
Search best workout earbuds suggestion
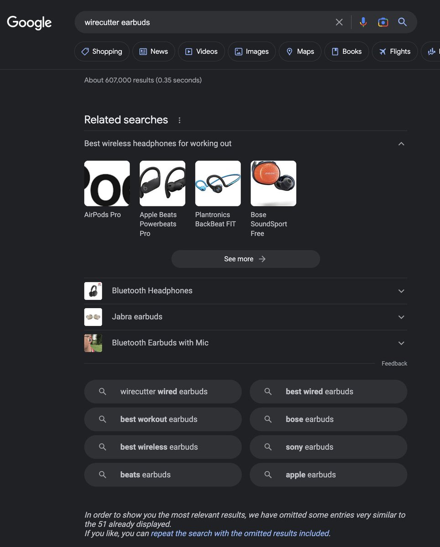pyautogui.click(x=163, y=419)
